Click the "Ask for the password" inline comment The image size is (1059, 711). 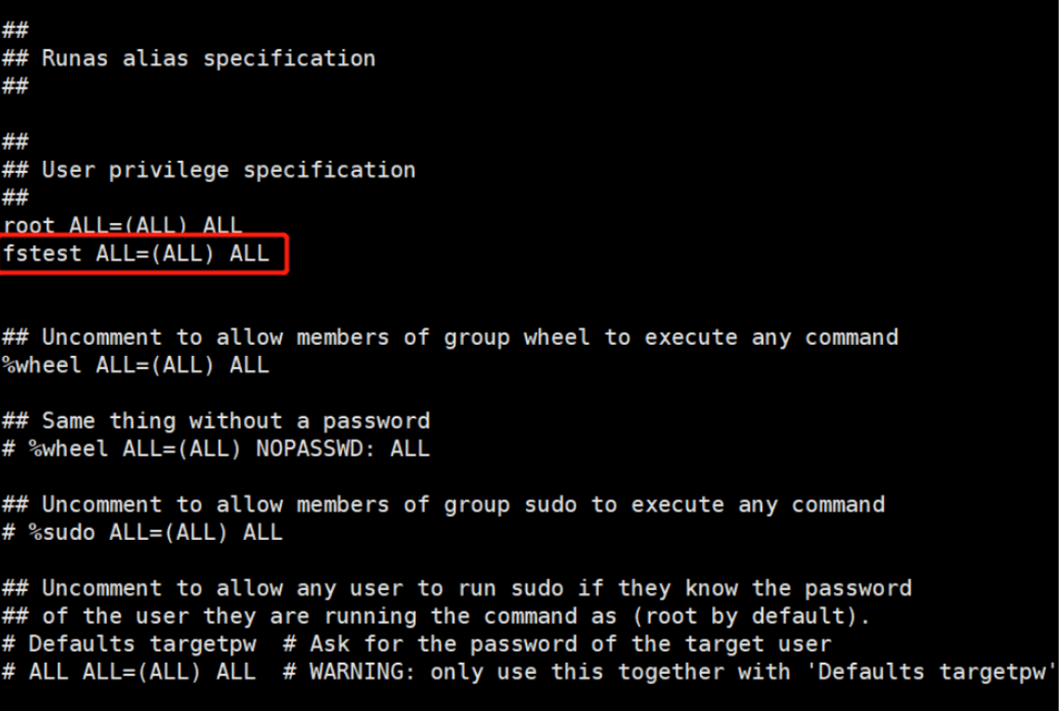[x=570, y=644]
